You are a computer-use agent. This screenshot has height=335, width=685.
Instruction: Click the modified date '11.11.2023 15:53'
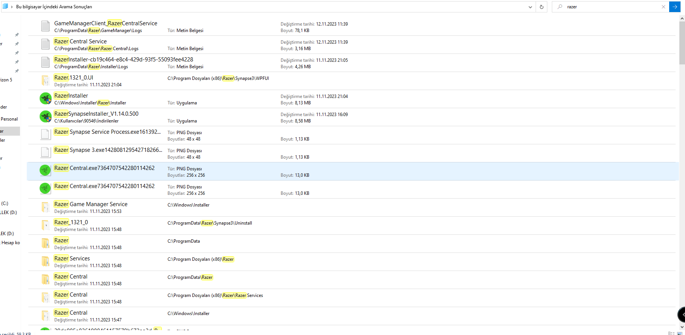106,211
